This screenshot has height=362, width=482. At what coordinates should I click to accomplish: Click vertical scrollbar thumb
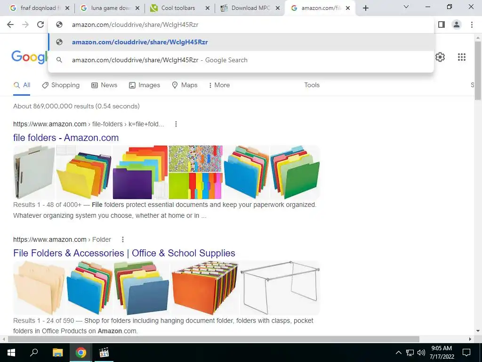pyautogui.click(x=478, y=71)
